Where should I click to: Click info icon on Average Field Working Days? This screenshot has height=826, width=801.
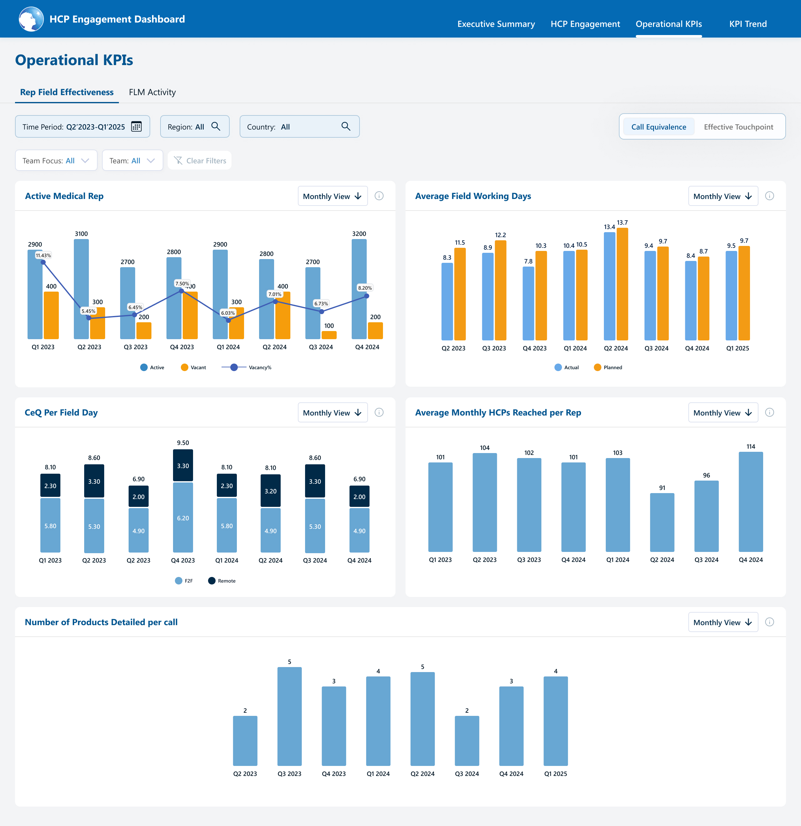click(x=769, y=196)
